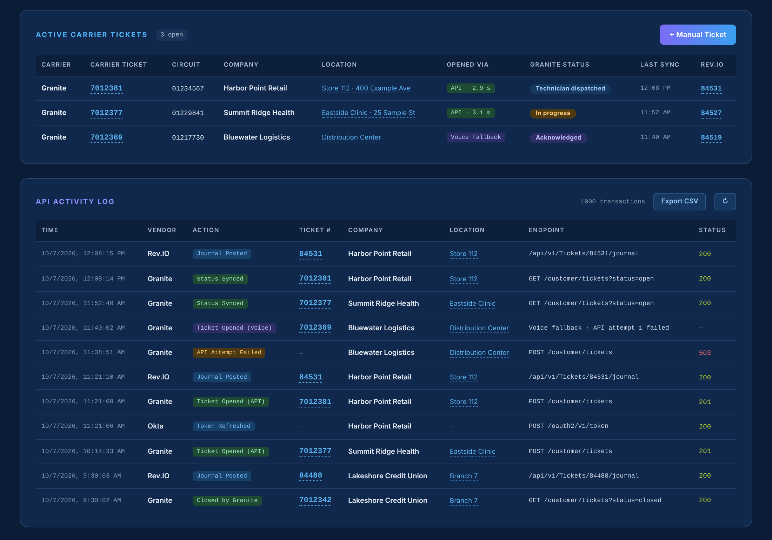This screenshot has height=540, width=772.
Task: Open ticket 84488 in the activity log
Action: (311, 475)
